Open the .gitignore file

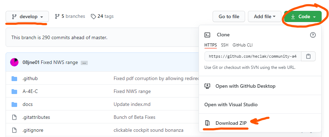[x=33, y=130]
